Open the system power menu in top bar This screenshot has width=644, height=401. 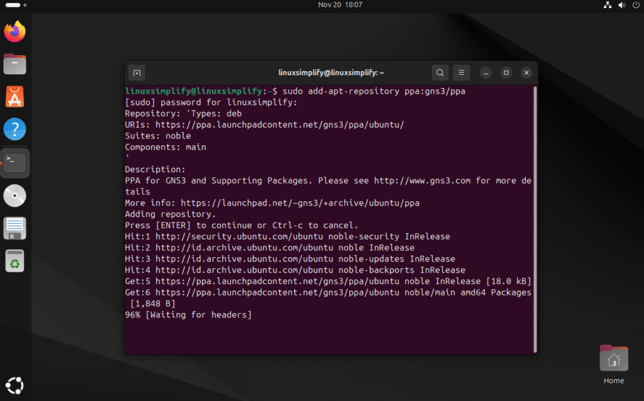point(635,5)
